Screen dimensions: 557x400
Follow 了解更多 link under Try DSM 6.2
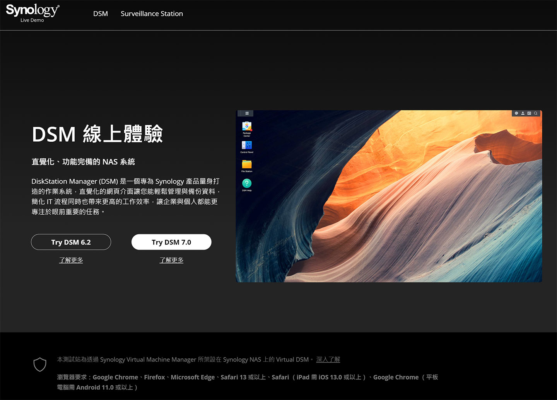(x=71, y=260)
